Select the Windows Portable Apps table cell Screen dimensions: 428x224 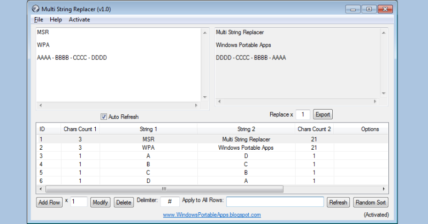click(x=246, y=148)
